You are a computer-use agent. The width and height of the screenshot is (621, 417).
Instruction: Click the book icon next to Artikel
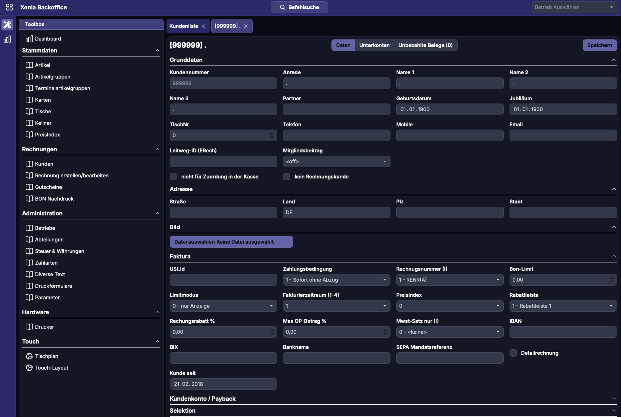tap(29, 65)
